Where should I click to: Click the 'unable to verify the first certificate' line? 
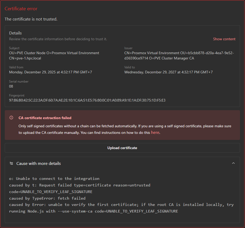121,208
